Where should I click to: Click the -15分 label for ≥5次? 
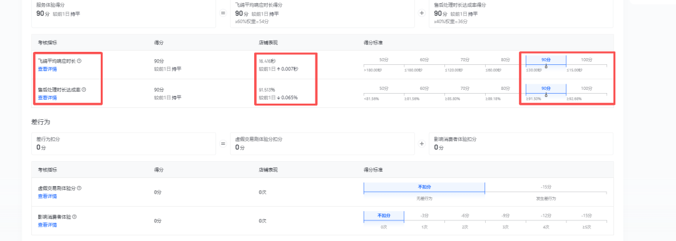click(586, 215)
